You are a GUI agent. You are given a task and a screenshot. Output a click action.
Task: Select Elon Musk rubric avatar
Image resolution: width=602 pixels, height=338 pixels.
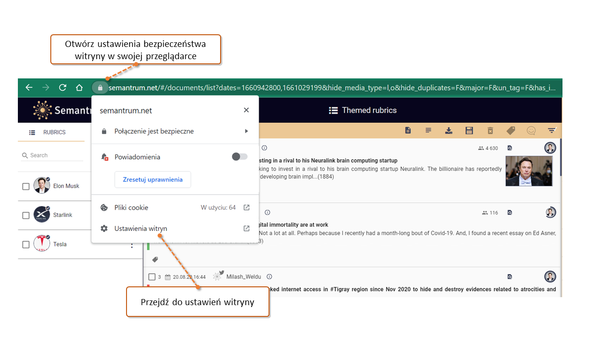[41, 185]
